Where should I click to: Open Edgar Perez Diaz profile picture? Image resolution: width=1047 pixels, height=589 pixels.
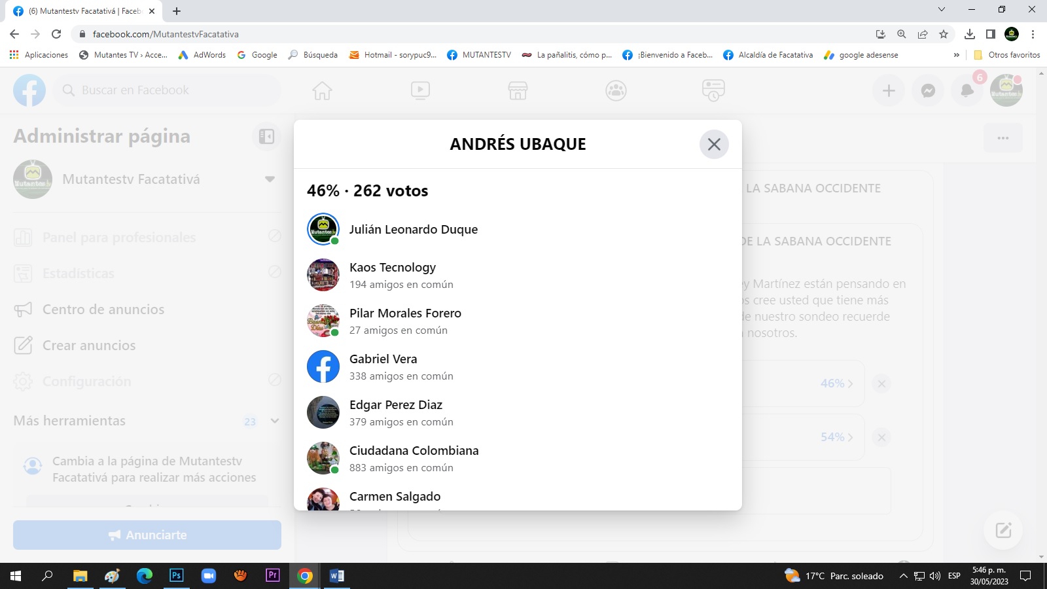[323, 412]
